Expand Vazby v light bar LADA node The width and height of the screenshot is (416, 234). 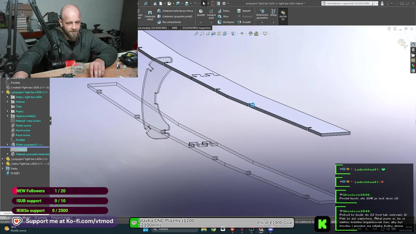click(7, 97)
